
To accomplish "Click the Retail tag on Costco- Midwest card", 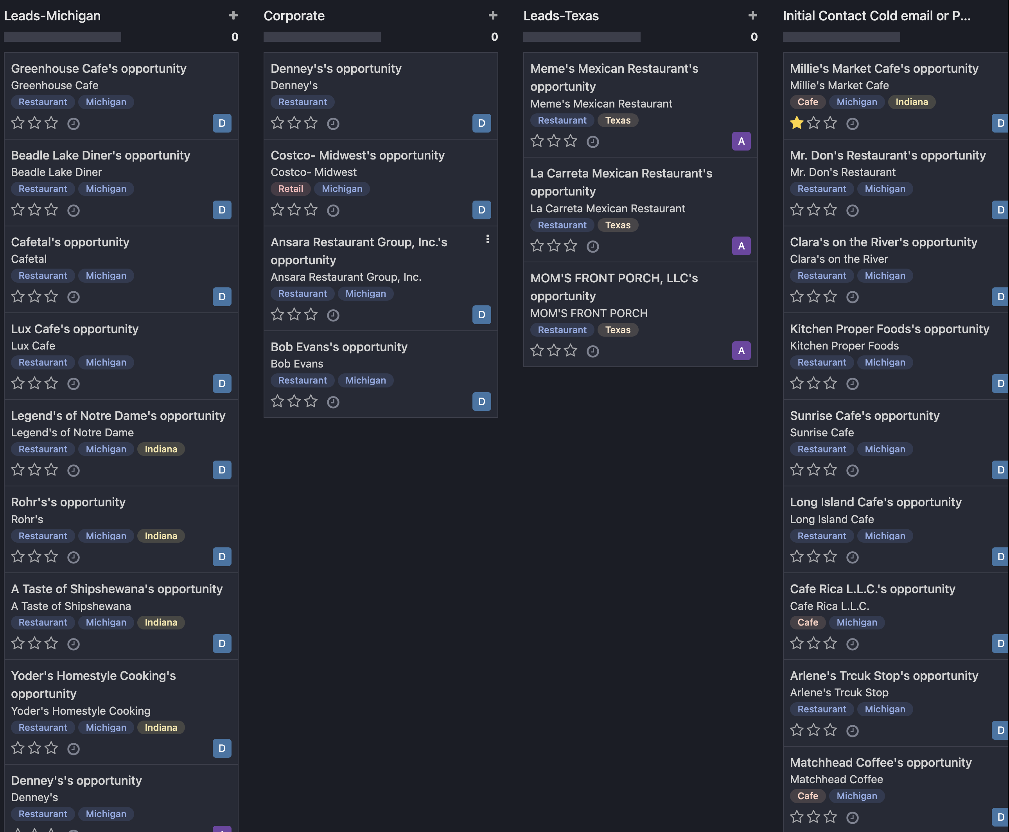I will [x=291, y=189].
